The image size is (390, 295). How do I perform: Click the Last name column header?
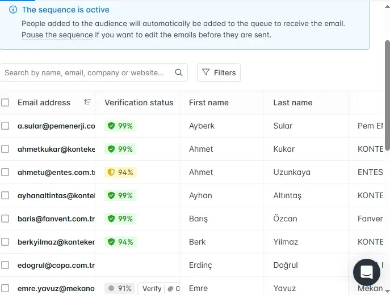click(292, 102)
